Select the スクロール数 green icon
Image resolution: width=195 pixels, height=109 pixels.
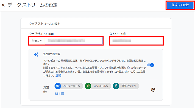(x=88, y=86)
